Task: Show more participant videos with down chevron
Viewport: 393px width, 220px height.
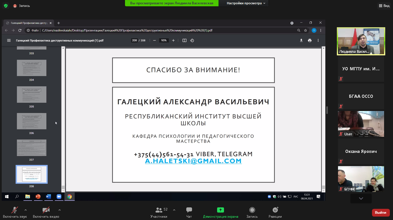Action: [x=361, y=198]
